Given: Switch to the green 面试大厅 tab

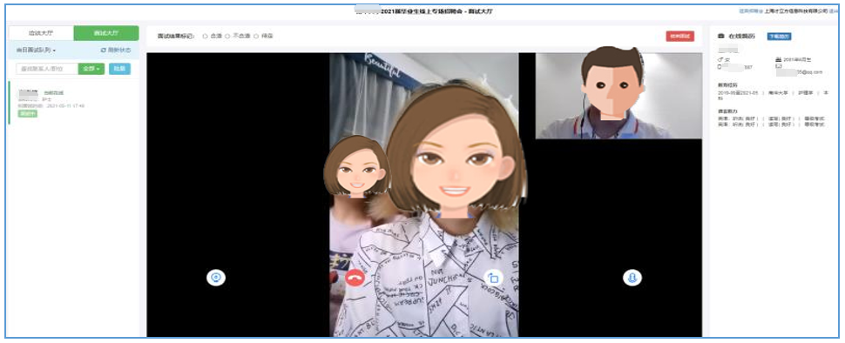Looking at the screenshot, I should pyautogui.click(x=106, y=33).
